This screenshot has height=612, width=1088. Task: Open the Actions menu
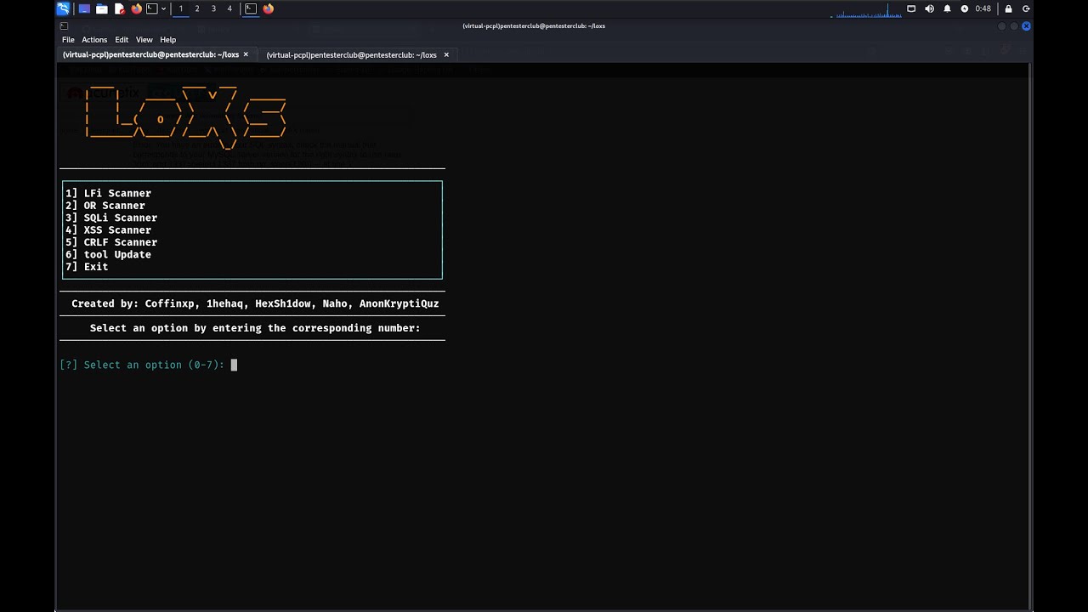94,40
